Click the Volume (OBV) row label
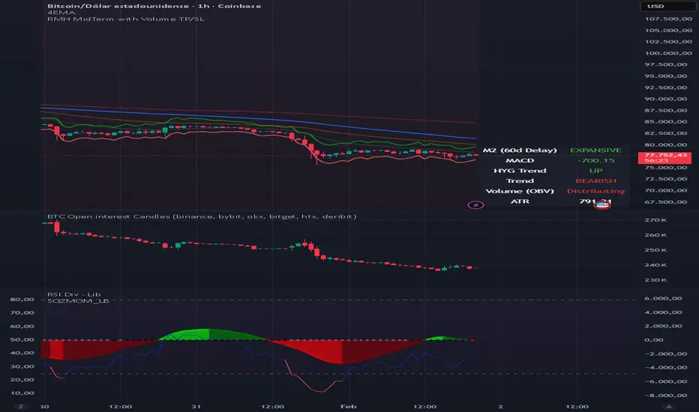 [520, 191]
